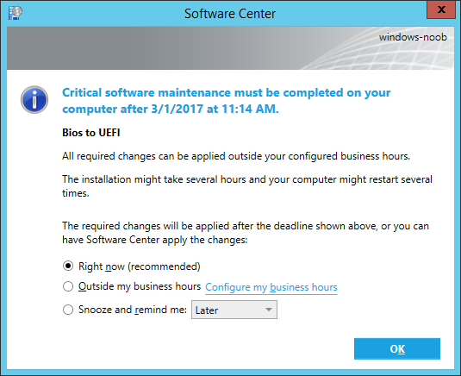Click the blue information icon
Viewport: 461px width, 376px height.
pyautogui.click(x=34, y=100)
